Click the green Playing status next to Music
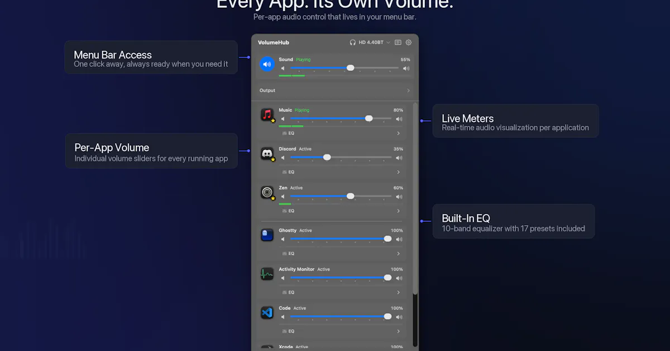Image resolution: width=670 pixels, height=351 pixels. [x=302, y=110]
